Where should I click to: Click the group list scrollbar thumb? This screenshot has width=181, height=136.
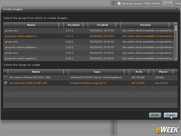pyautogui.click(x=176, y=28)
